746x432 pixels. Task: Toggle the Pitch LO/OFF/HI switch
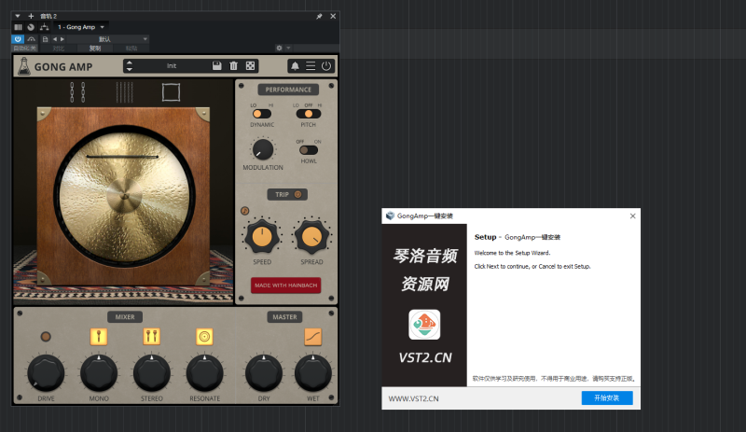[x=308, y=114]
